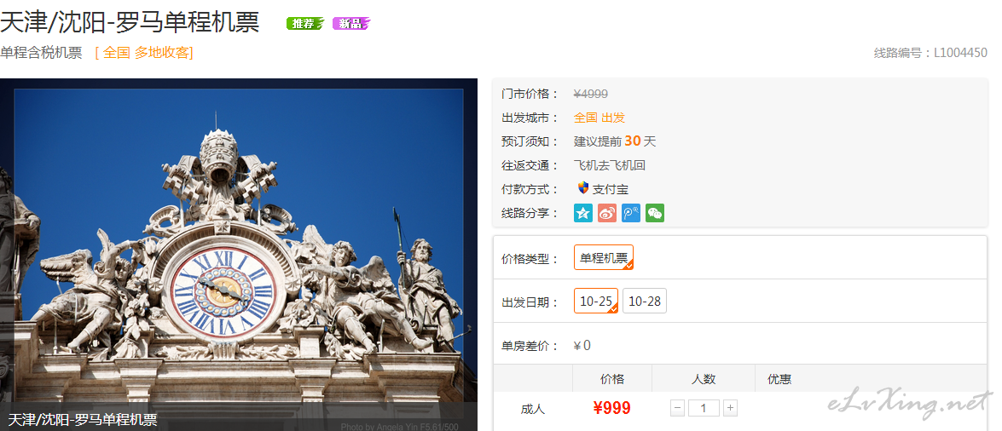Decrease adult count with minus button
Viewport: 1002px width, 431px height.
tap(677, 408)
